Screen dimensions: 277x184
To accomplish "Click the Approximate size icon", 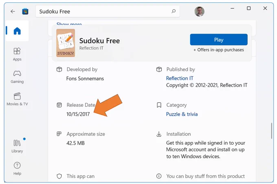I will point(59,134).
